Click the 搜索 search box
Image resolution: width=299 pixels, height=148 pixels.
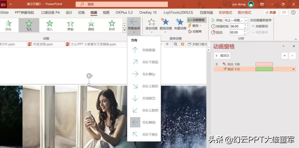122,4
